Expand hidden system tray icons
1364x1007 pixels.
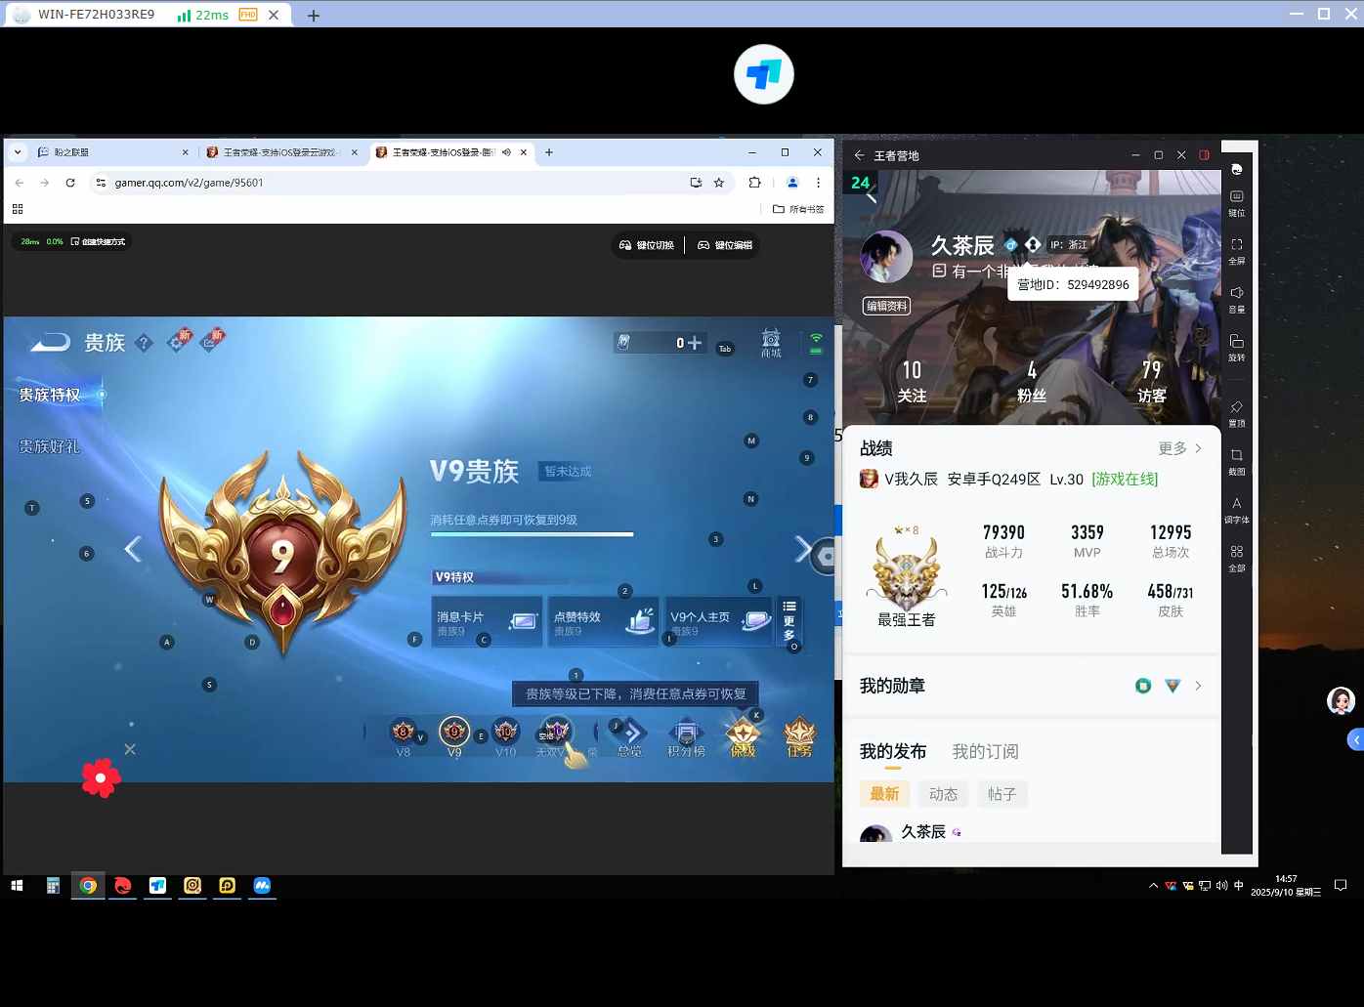pyautogui.click(x=1153, y=886)
